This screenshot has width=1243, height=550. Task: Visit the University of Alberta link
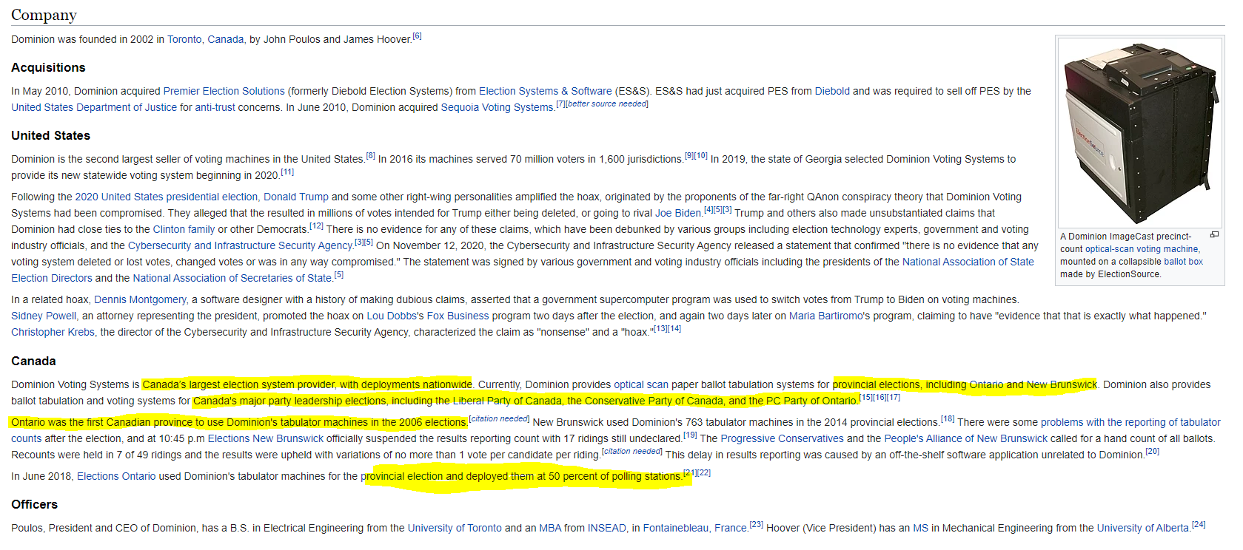pos(1143,528)
